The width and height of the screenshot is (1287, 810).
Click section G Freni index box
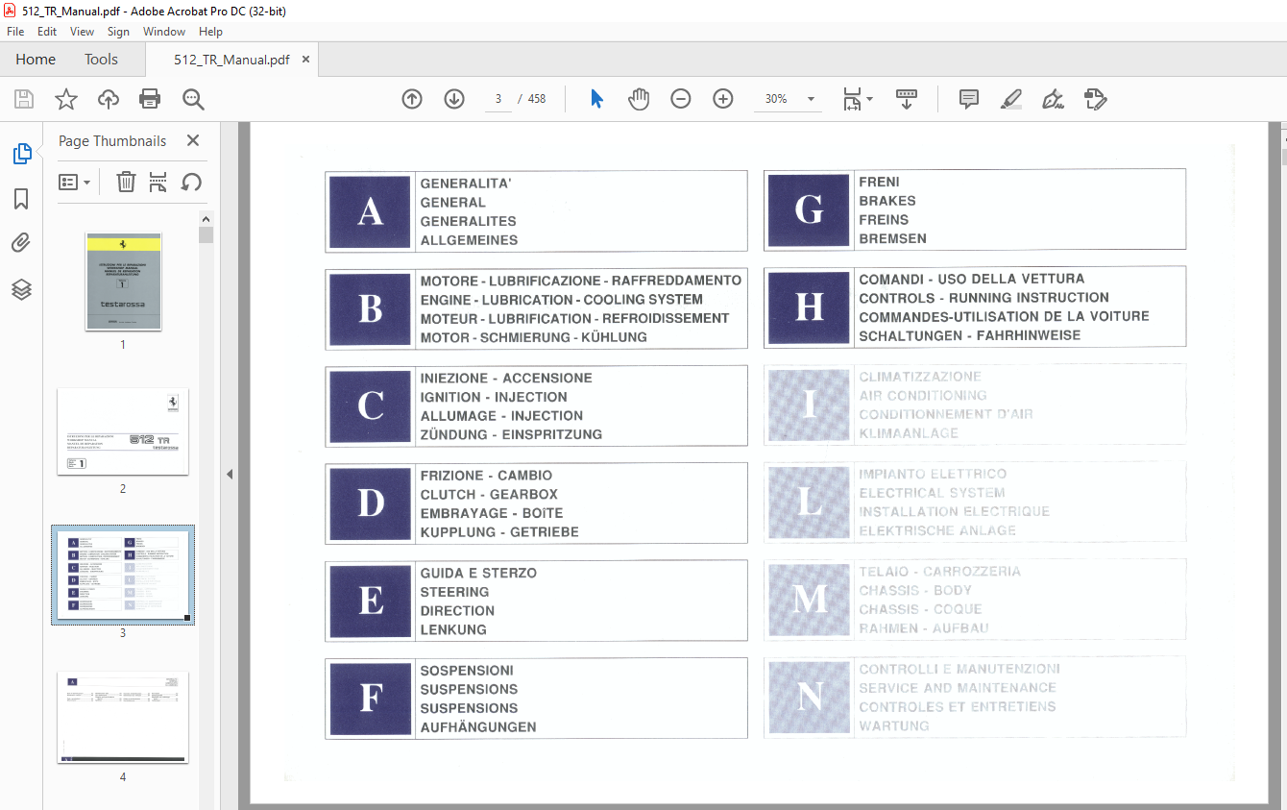pos(975,209)
